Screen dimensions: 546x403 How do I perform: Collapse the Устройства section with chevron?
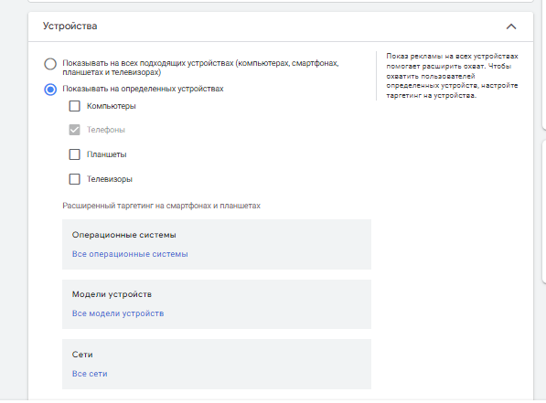(x=511, y=27)
